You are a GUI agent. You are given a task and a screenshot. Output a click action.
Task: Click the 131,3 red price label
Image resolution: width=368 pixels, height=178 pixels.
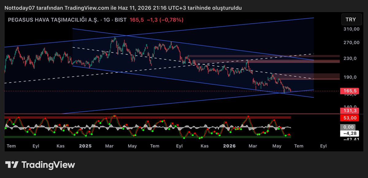click(350, 111)
